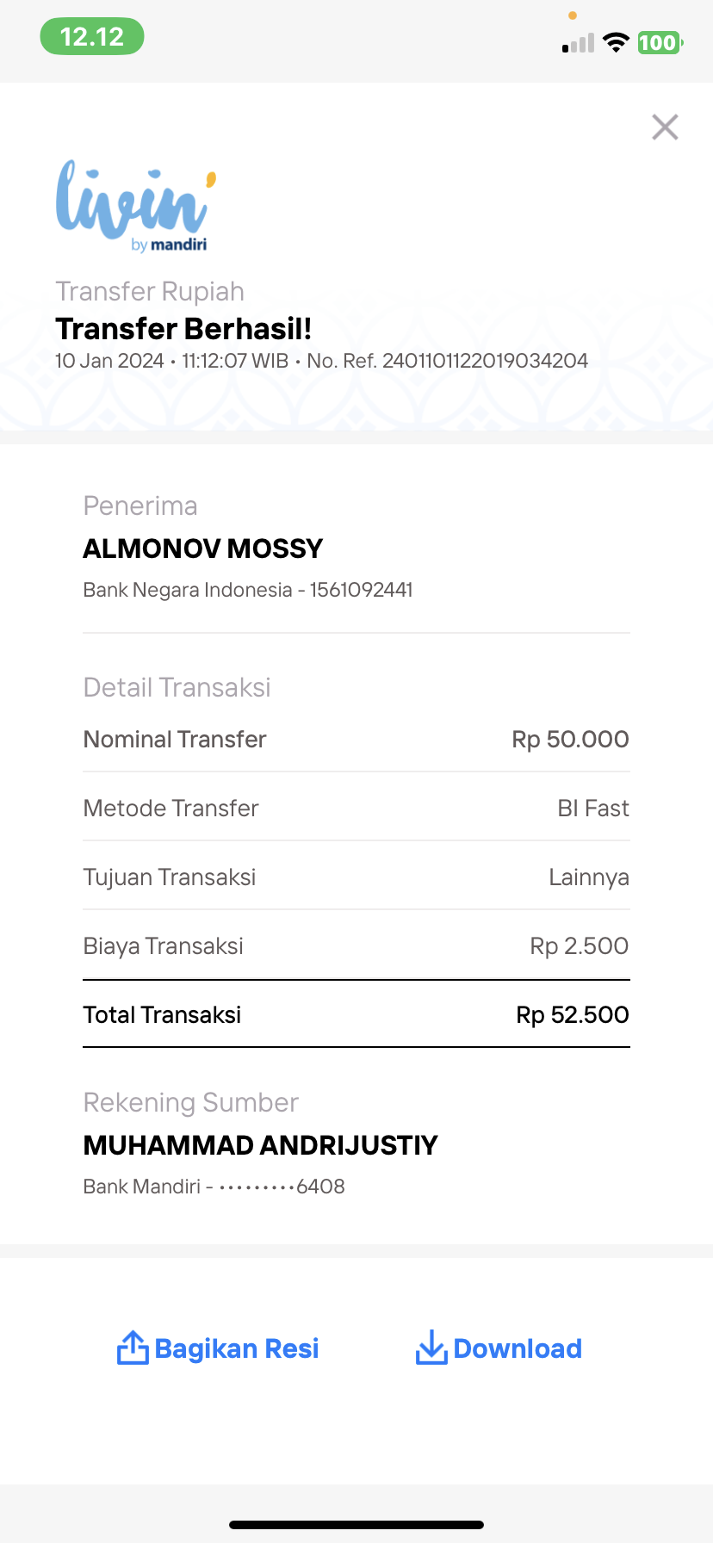Tap the Tujuan Transaksi Lainnya row
Viewport: 713px width, 1543px height.
click(356, 877)
